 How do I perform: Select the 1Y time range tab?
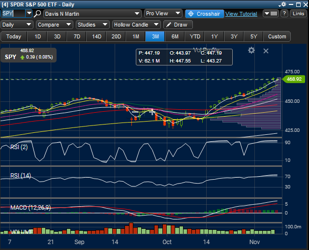[215, 36]
